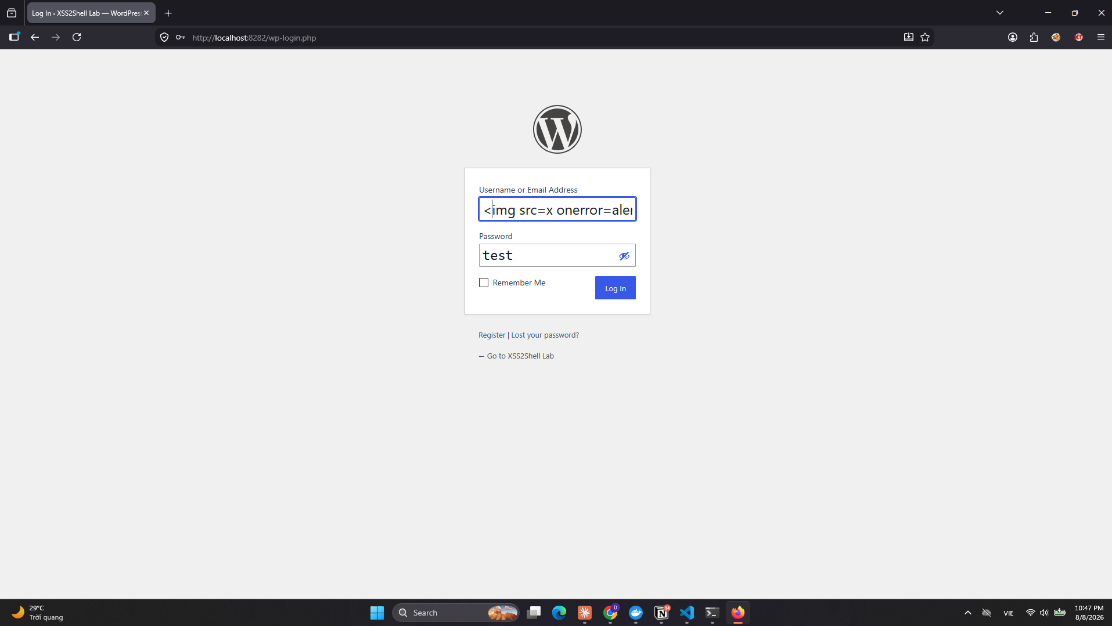This screenshot has height=626, width=1112.
Task: Follow the Lost your password? link
Action: 545,335
